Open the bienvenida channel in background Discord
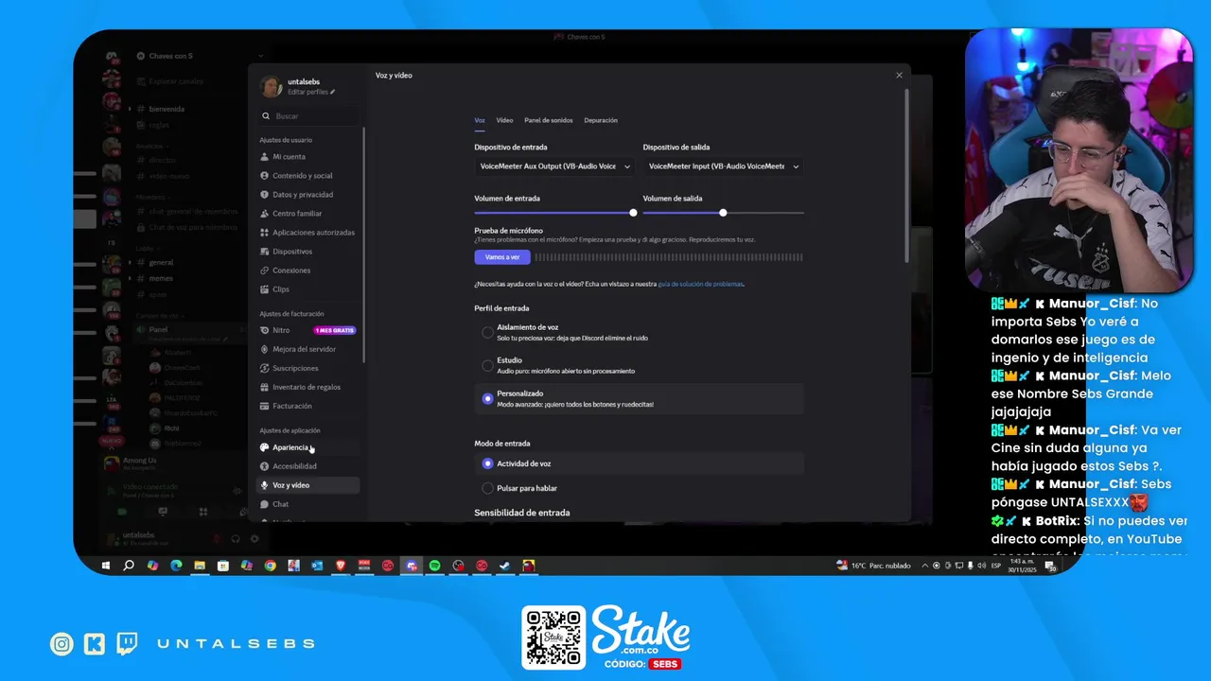Screen dimensions: 1211x681 tap(167, 109)
